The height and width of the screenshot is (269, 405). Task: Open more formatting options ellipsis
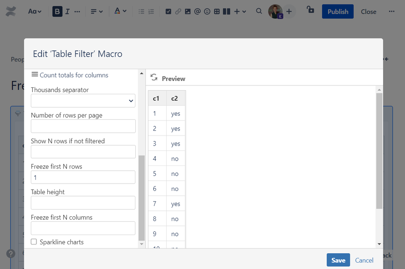pyautogui.click(x=77, y=12)
